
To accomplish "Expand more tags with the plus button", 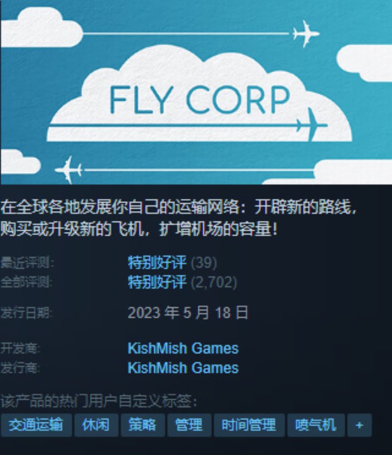I will (x=359, y=425).
